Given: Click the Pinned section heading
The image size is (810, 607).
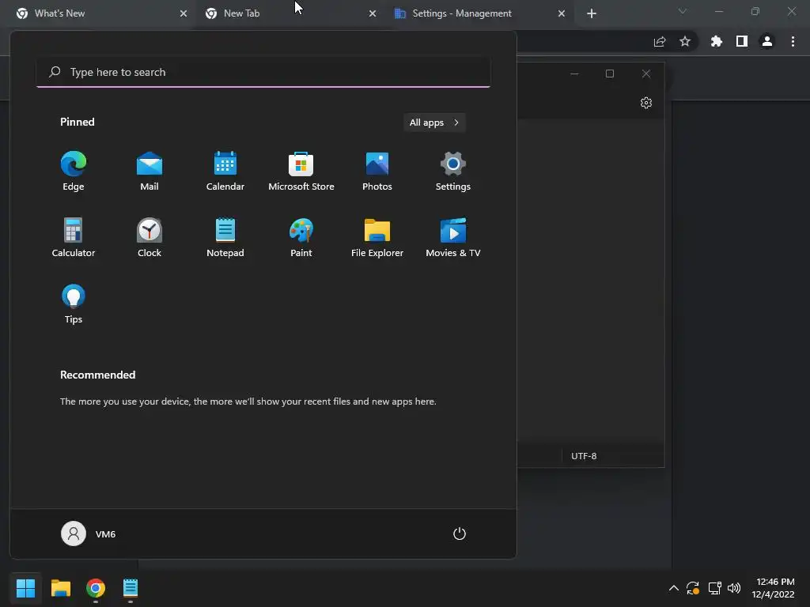Looking at the screenshot, I should (78, 122).
